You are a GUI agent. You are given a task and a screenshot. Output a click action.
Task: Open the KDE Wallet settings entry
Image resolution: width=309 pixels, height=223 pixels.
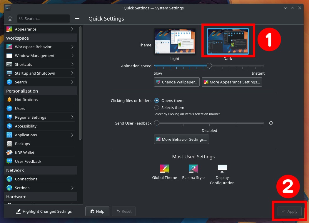tap(40, 152)
